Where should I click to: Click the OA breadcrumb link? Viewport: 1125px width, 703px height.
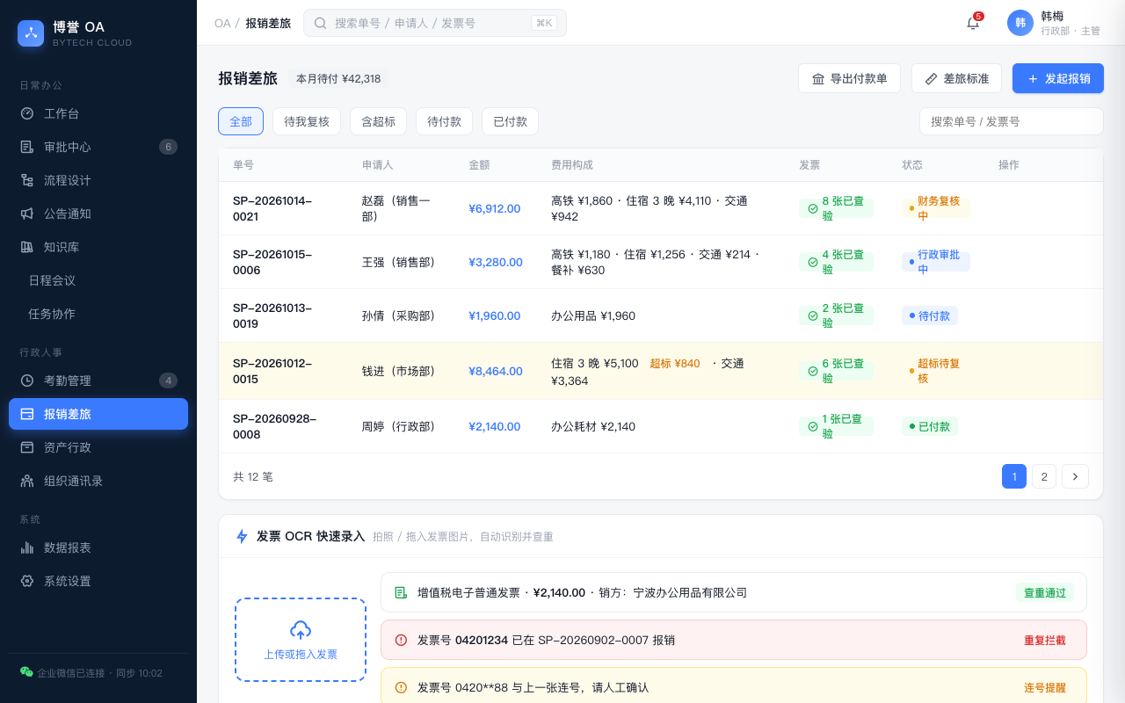[x=222, y=23]
